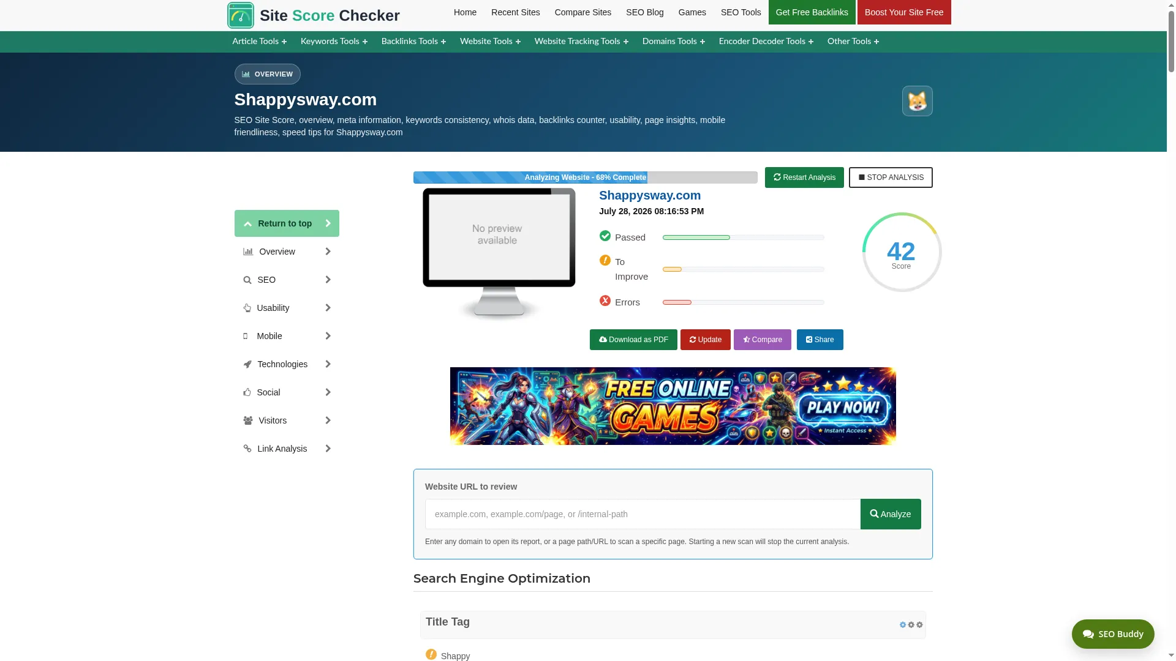Select the SEO magnifier icon in sidebar

click(247, 280)
